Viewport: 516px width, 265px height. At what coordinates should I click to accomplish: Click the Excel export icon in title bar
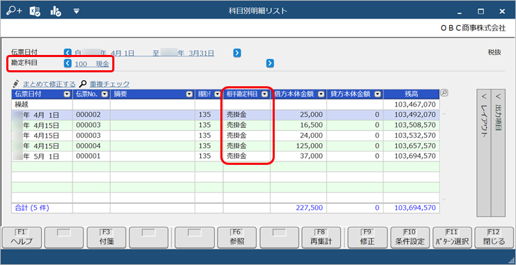35,11
